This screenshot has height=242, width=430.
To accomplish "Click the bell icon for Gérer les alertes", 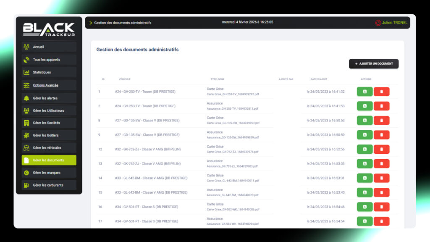I will [x=26, y=98].
